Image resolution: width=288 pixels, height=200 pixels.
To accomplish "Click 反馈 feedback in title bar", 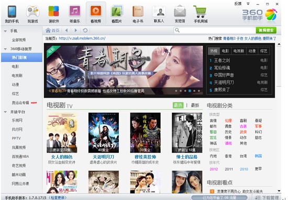I will (x=238, y=4).
